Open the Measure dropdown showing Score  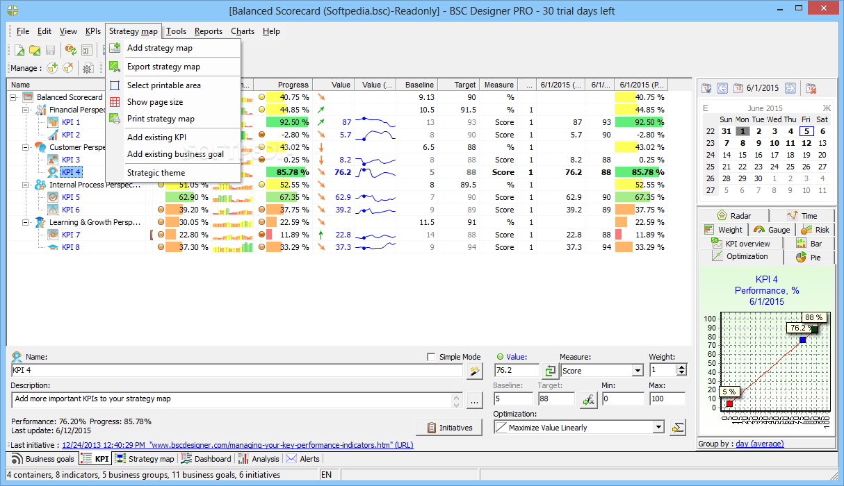point(602,371)
